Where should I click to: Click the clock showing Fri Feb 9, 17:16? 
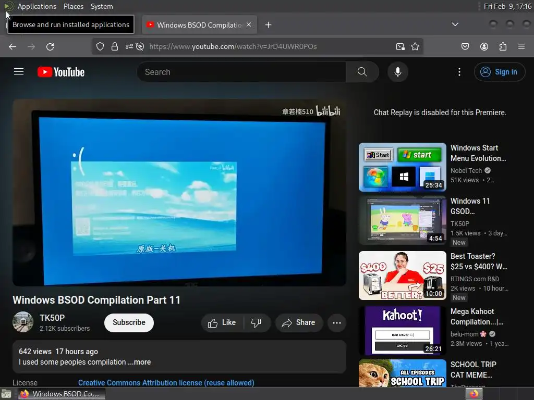click(507, 6)
